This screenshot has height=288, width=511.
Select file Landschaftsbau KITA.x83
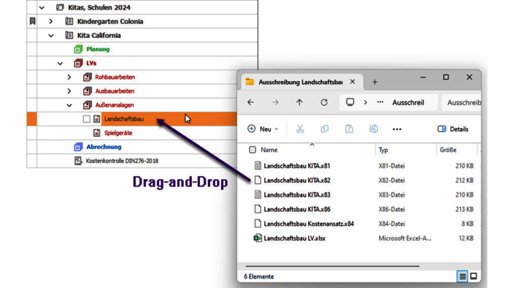pyautogui.click(x=297, y=195)
